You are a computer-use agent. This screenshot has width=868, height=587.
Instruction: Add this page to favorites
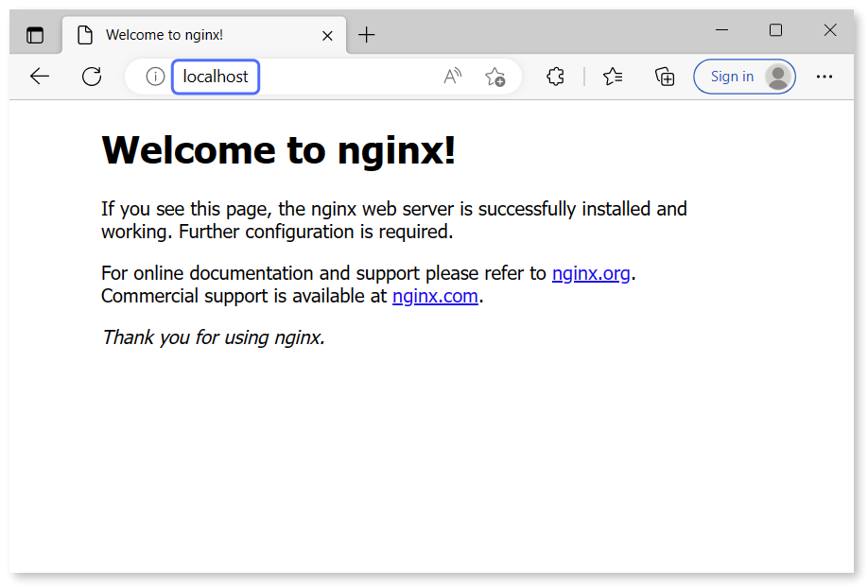pos(495,77)
